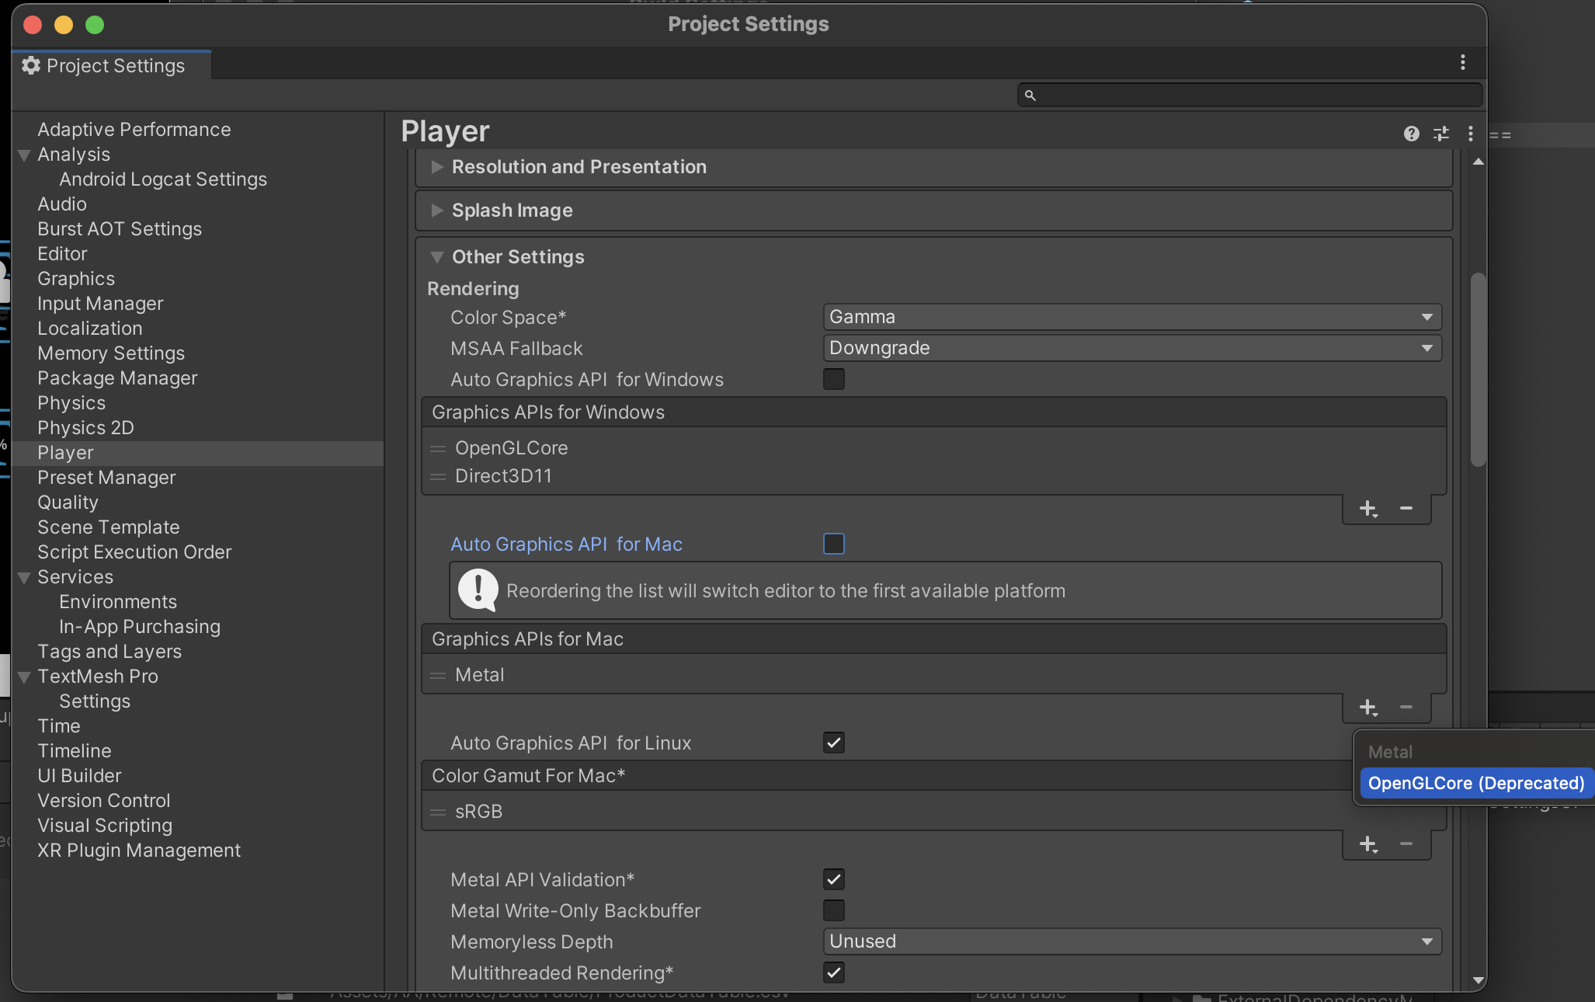Collapse Analysis tree group
The height and width of the screenshot is (1002, 1595).
pyautogui.click(x=25, y=155)
